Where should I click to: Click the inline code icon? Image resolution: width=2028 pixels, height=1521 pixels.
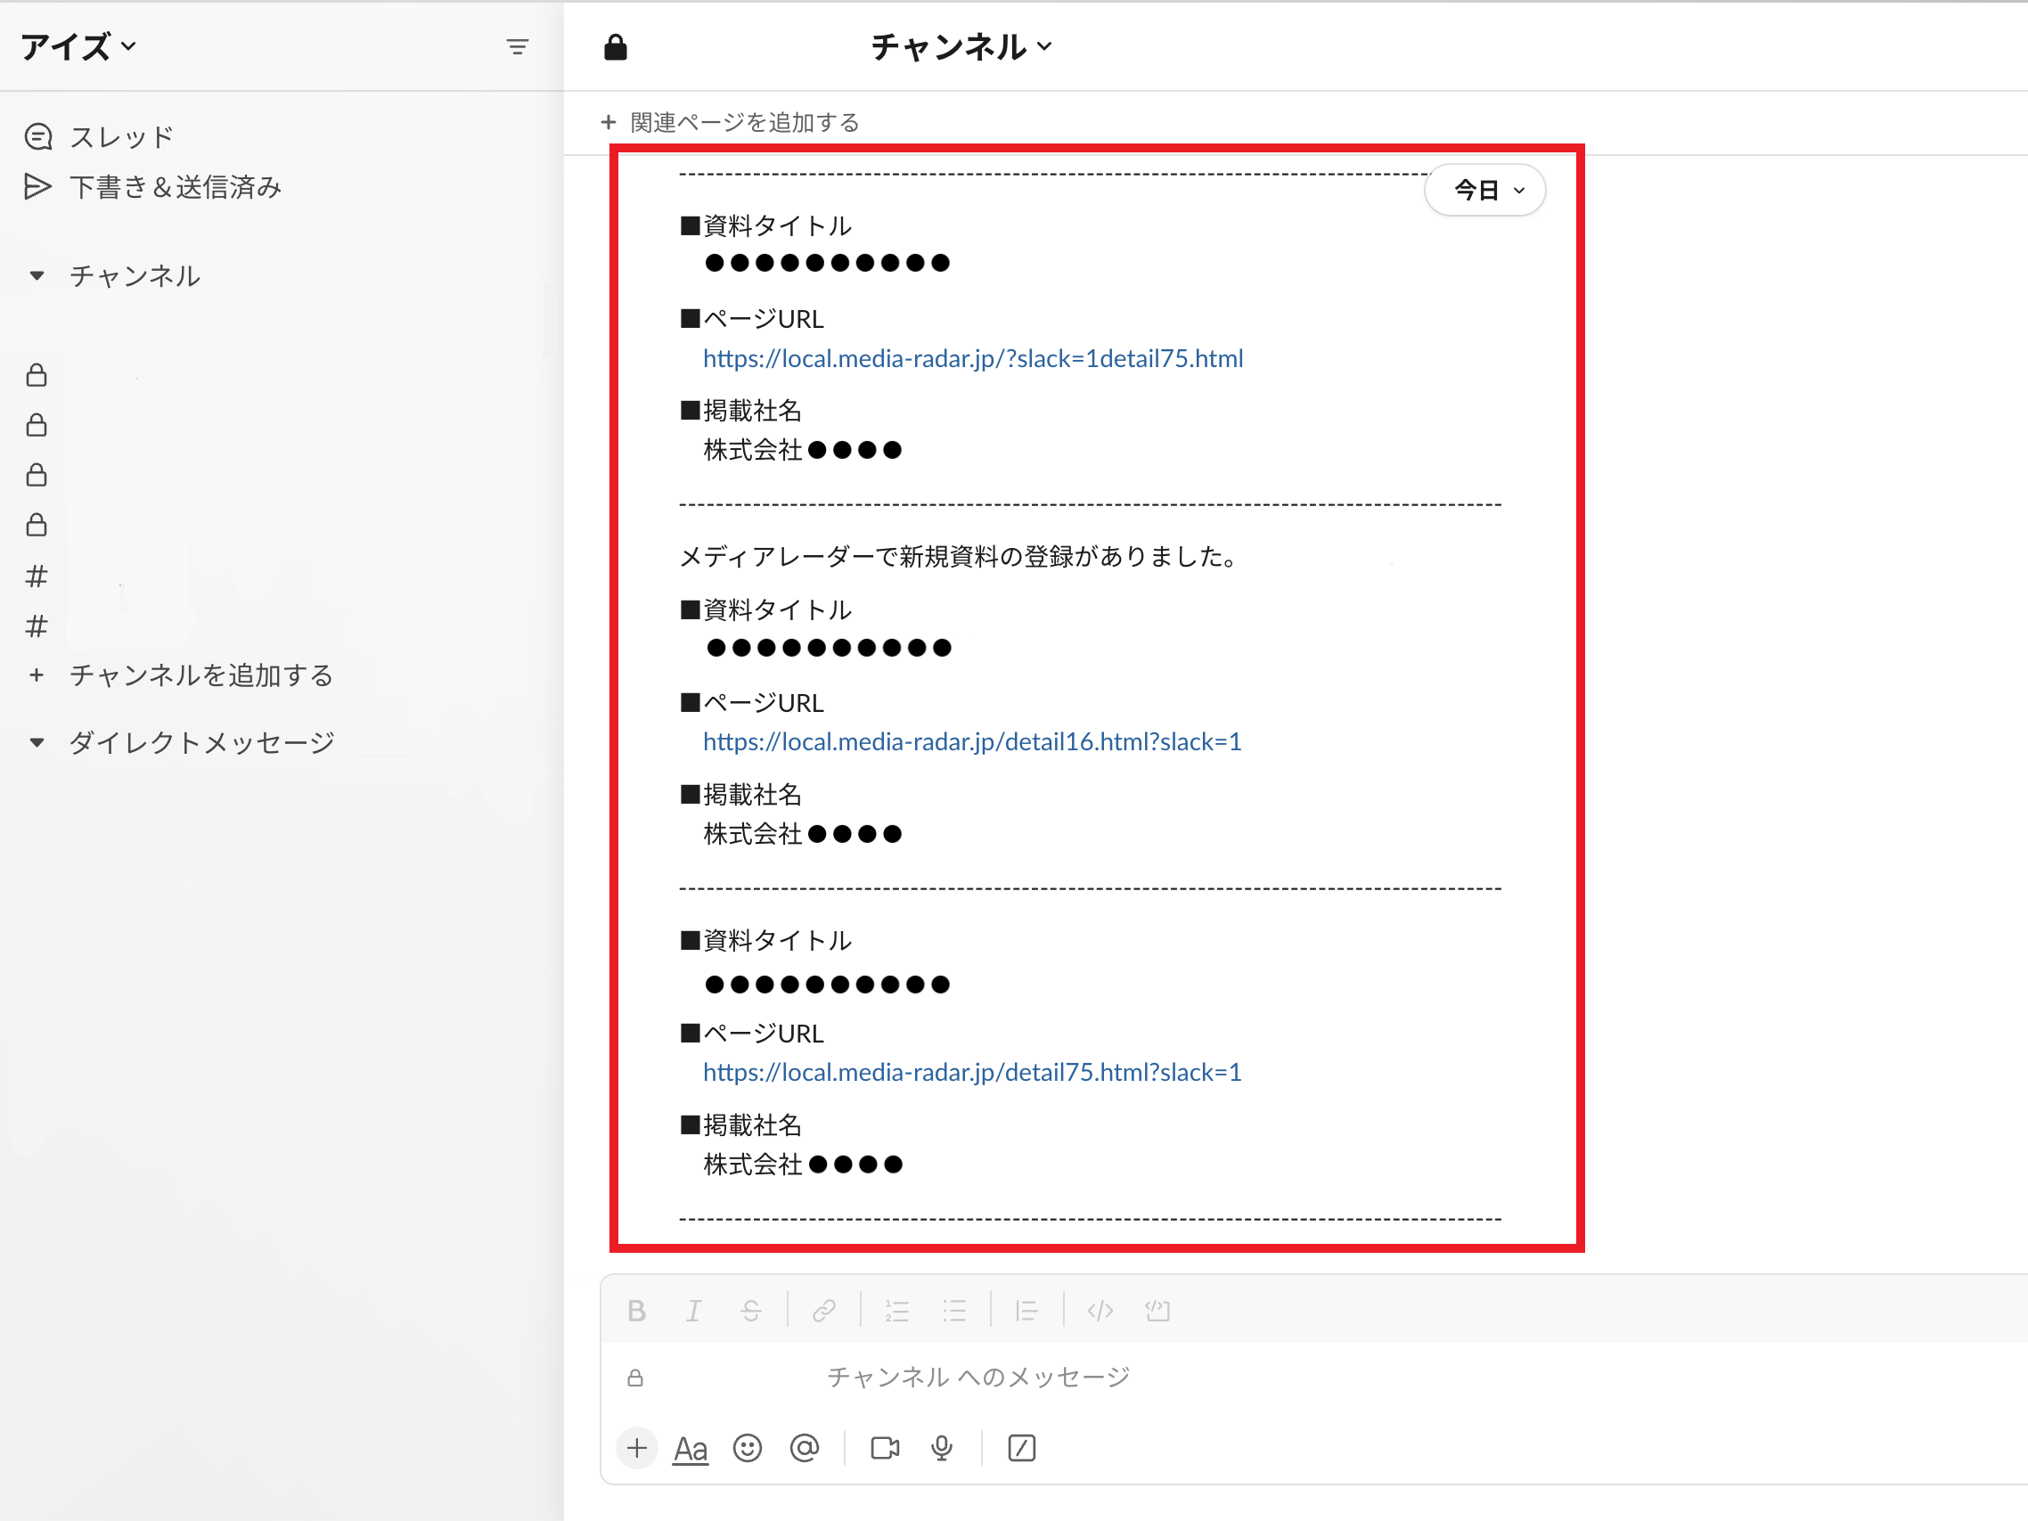[x=1100, y=1310]
